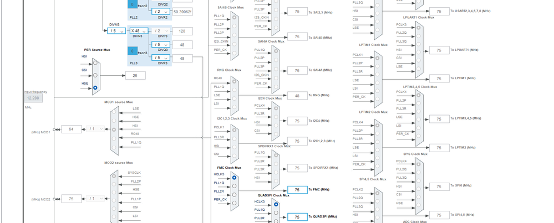
Task: Select PLL2Q in LPUART1 Clock Mux
Action: (x=419, y=35)
